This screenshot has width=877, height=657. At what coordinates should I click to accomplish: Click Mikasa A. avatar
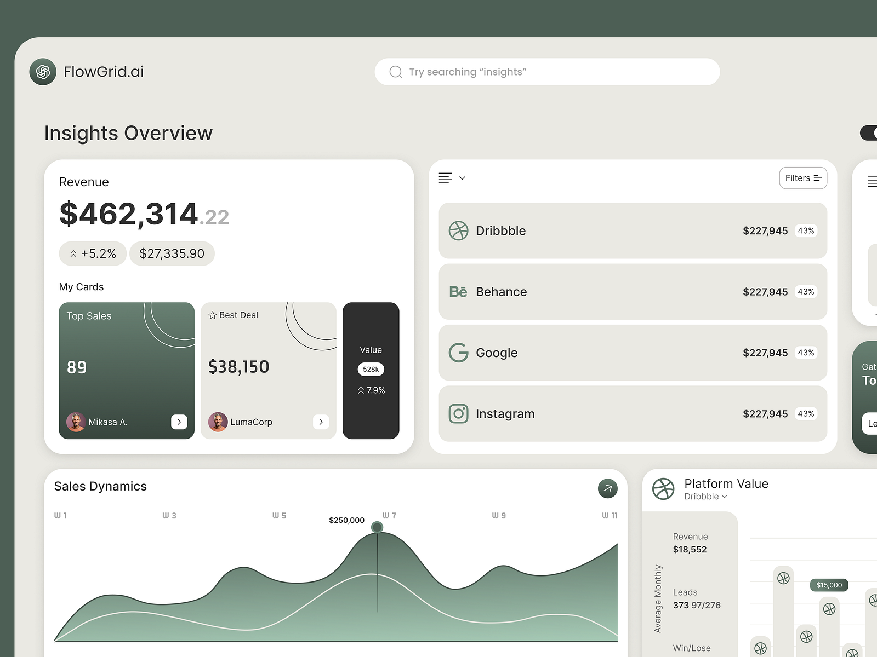pyautogui.click(x=76, y=422)
